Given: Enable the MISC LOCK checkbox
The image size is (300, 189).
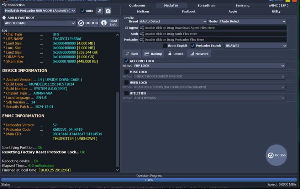Looking at the screenshot, I should pos(126,72).
